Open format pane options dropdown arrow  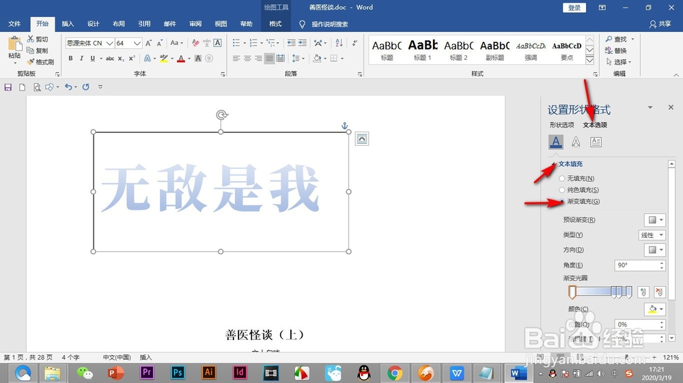(650, 108)
